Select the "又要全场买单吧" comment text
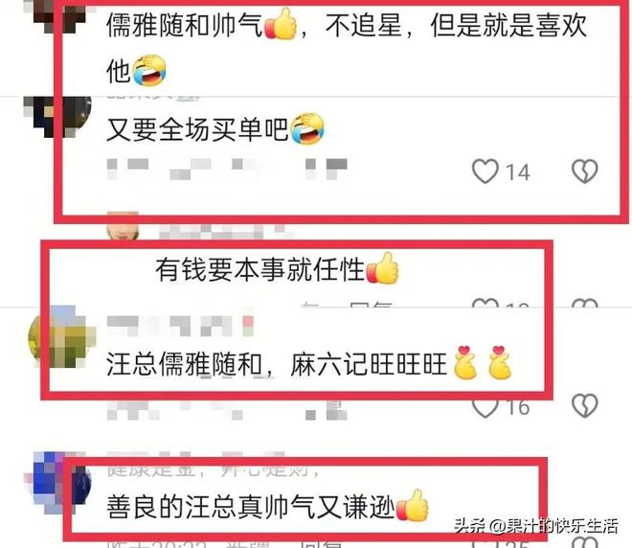The image size is (632, 548). 197,130
